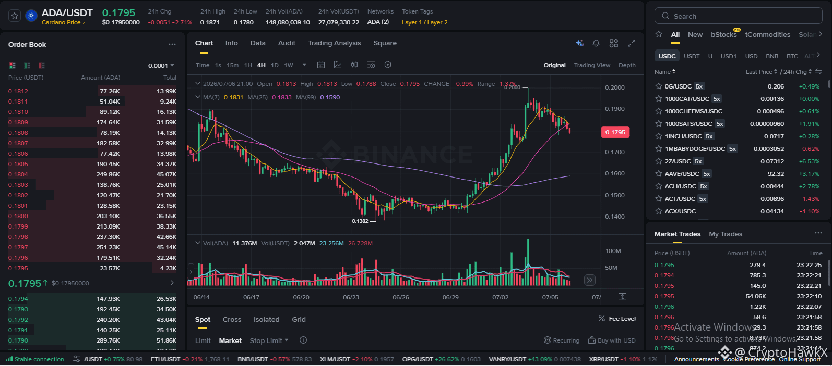Collapse the Vol(ADA) indicator chevron
The height and width of the screenshot is (366, 832).
pos(198,243)
